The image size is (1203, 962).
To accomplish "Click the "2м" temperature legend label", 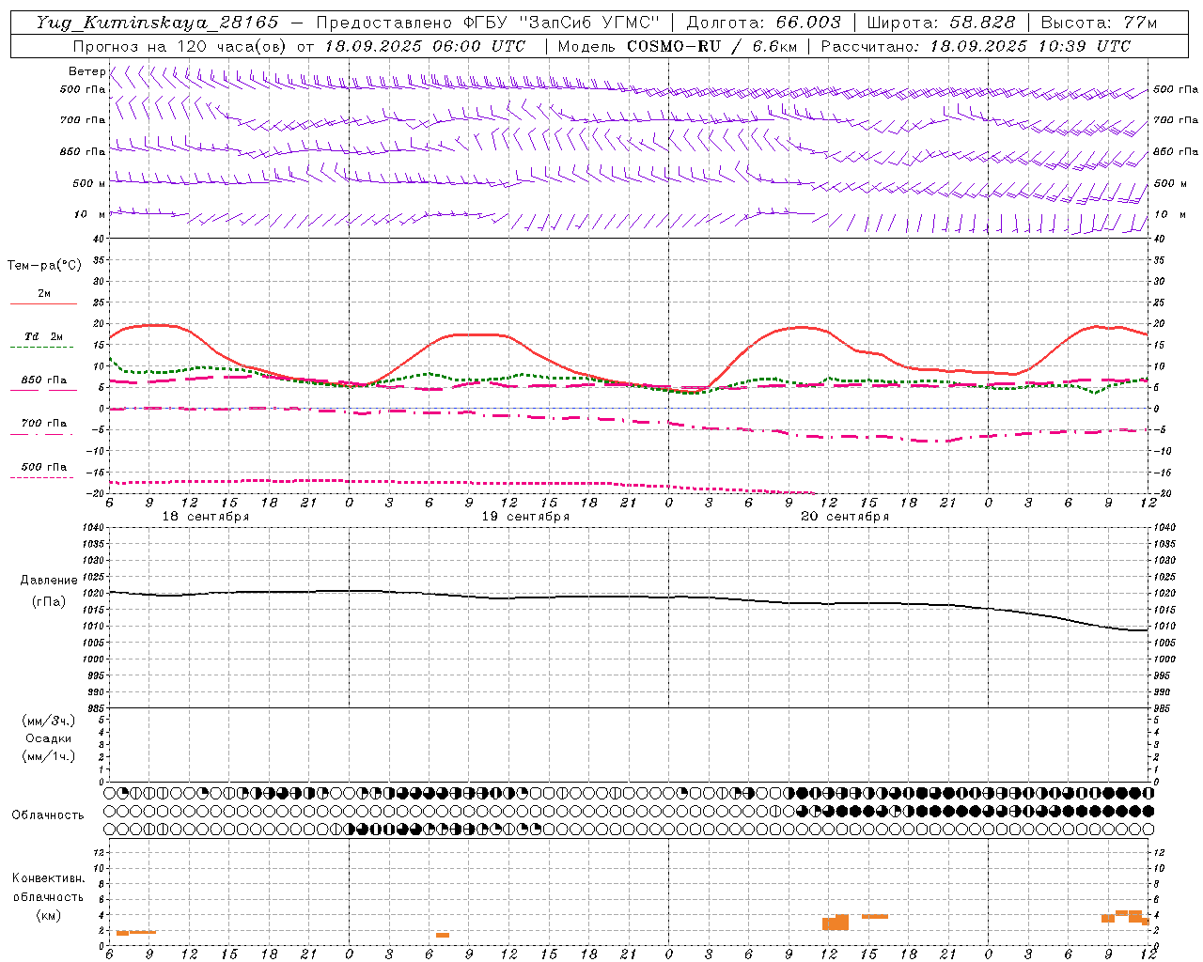I will [44, 294].
